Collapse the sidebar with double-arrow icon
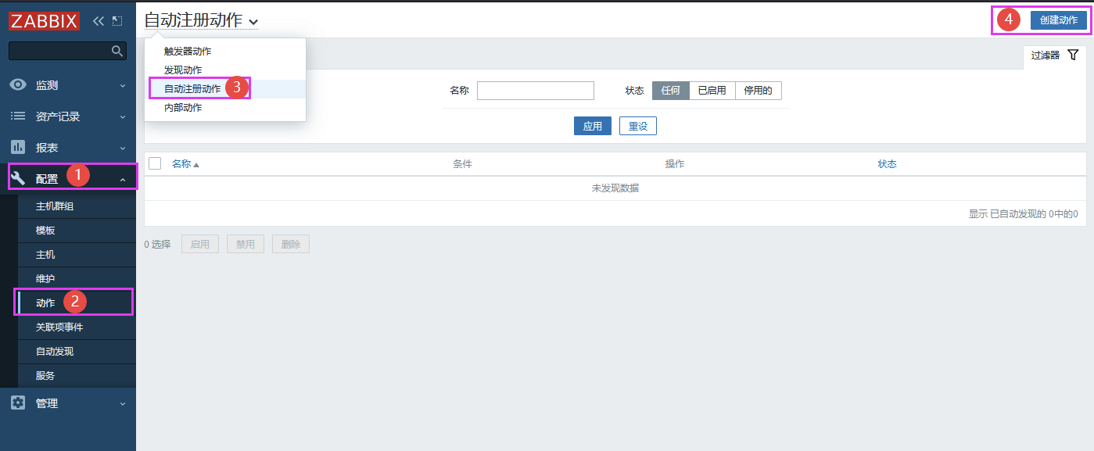 pos(99,21)
